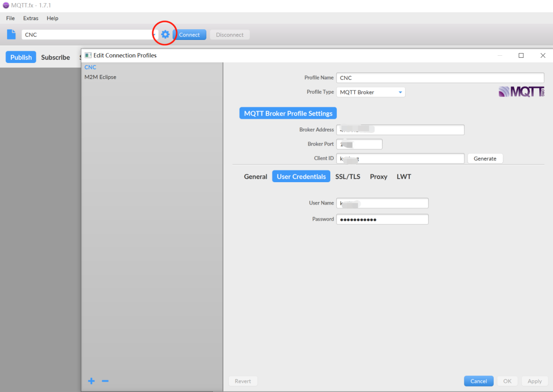This screenshot has width=553, height=392.
Task: Select the M2M Eclipse profile
Action: click(100, 77)
